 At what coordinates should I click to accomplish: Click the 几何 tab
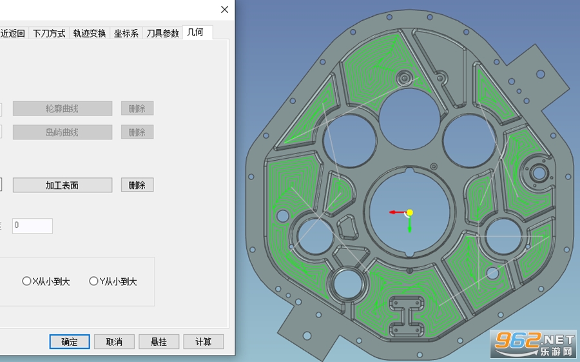coord(198,33)
